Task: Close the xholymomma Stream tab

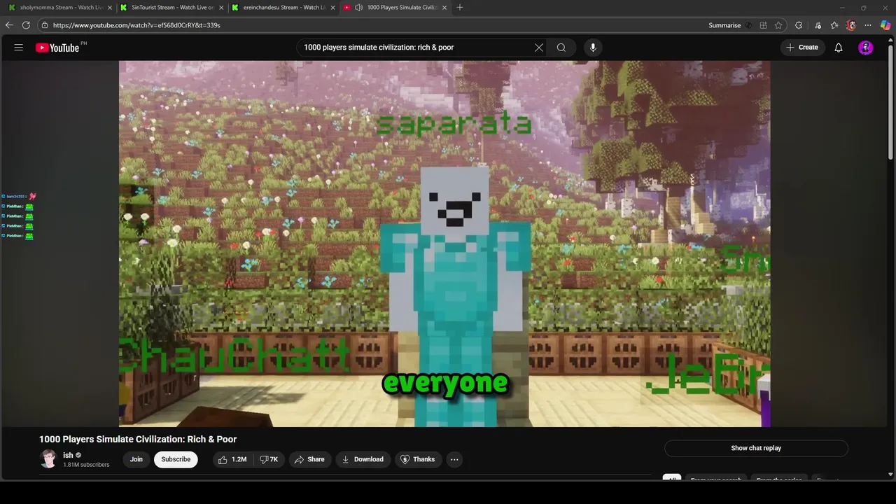Action: pos(110,8)
